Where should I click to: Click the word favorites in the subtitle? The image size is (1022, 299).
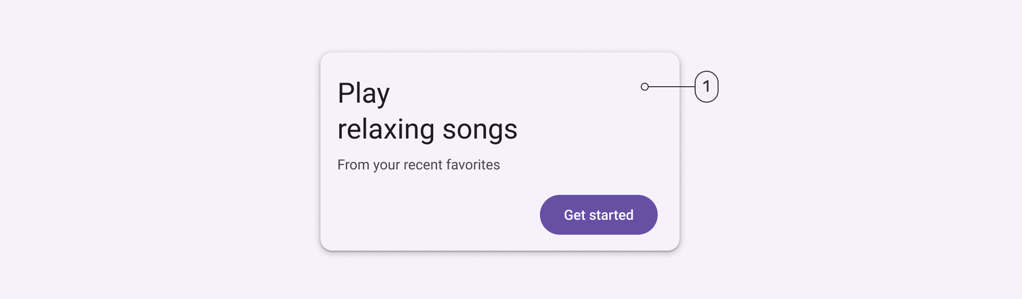click(473, 165)
